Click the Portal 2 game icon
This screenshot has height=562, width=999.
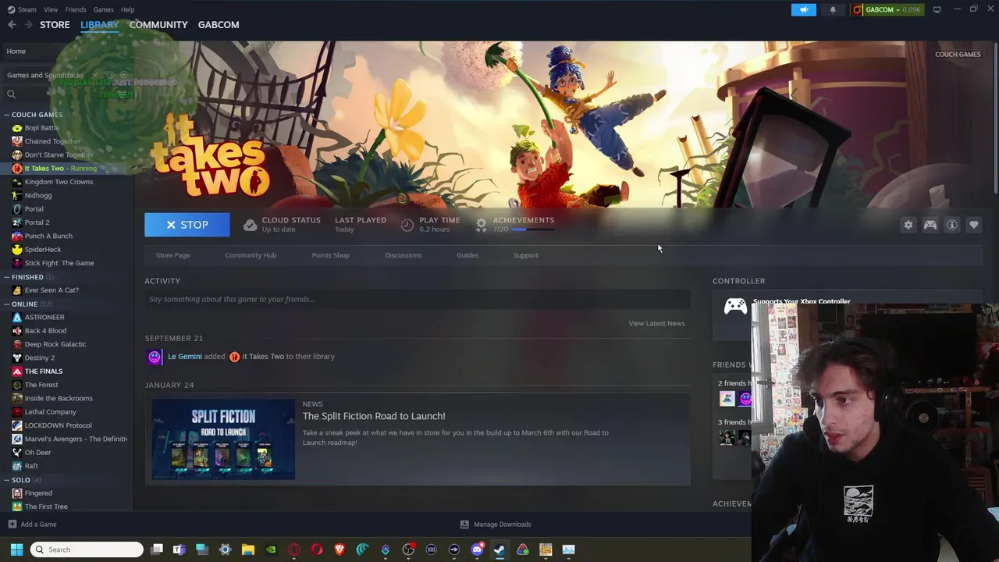pyautogui.click(x=17, y=222)
